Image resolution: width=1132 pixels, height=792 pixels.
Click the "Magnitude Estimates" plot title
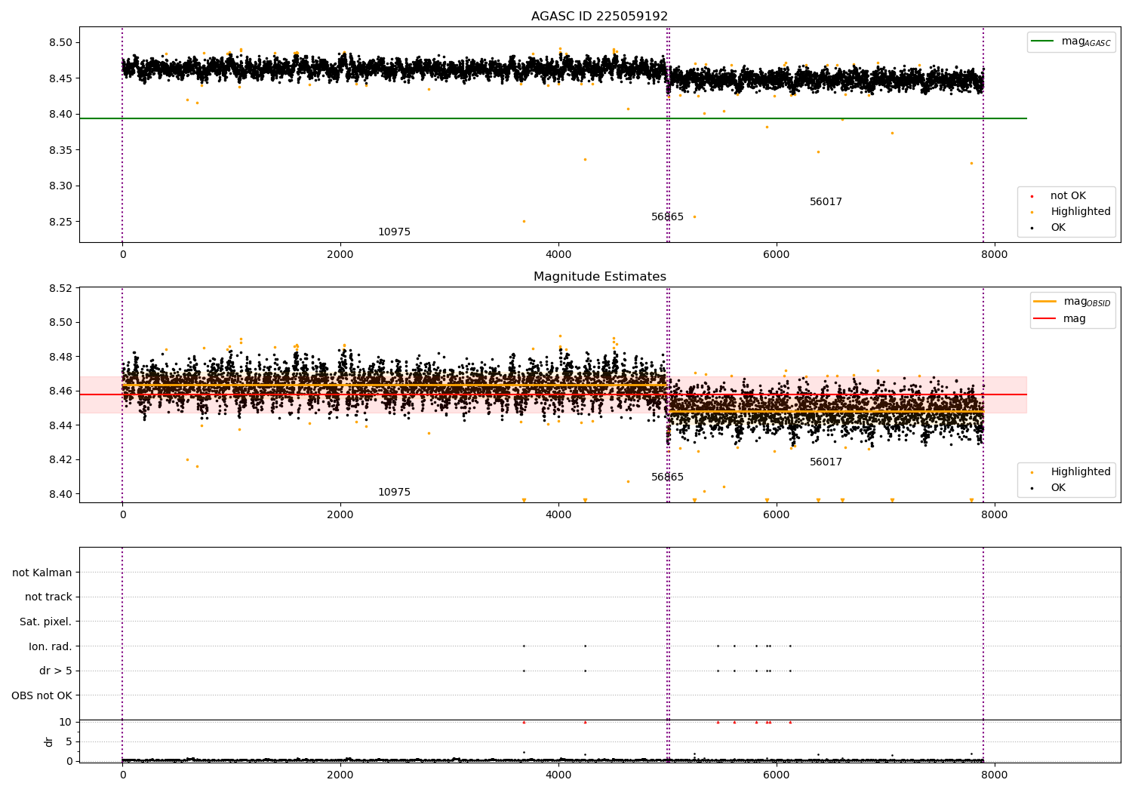[x=599, y=277]
